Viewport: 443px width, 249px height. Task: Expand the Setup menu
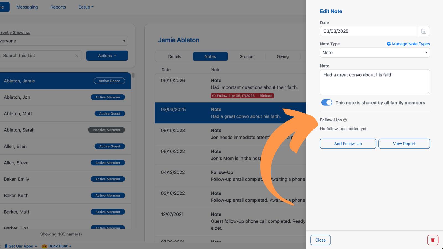click(86, 7)
